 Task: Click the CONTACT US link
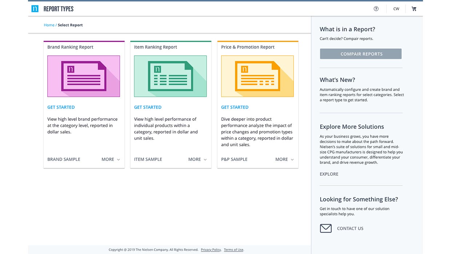350,229
